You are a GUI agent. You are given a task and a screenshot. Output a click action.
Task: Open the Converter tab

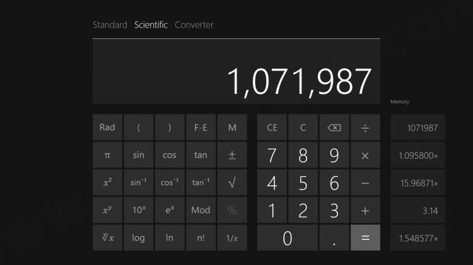tap(194, 25)
